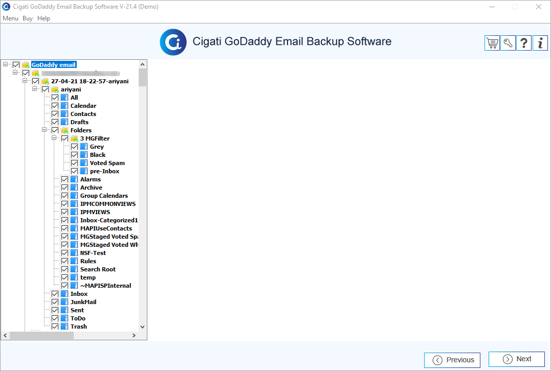Collapse the 3 MGFilter tree node
Viewport: 551px width, 371px height.
point(54,137)
